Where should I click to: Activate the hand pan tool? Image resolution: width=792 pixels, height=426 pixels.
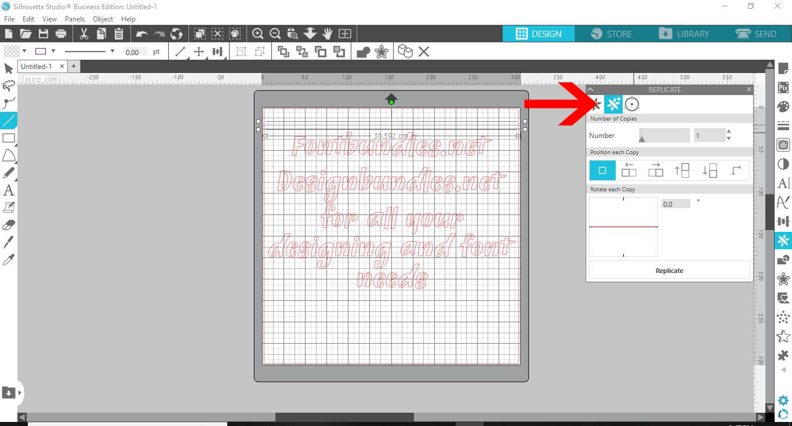pos(328,34)
